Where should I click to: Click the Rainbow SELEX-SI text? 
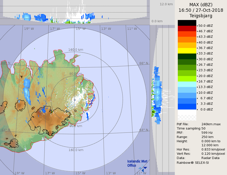tap(193, 162)
